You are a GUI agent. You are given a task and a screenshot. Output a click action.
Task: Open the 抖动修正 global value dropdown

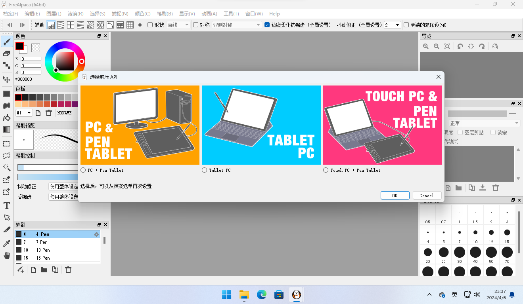click(392, 25)
